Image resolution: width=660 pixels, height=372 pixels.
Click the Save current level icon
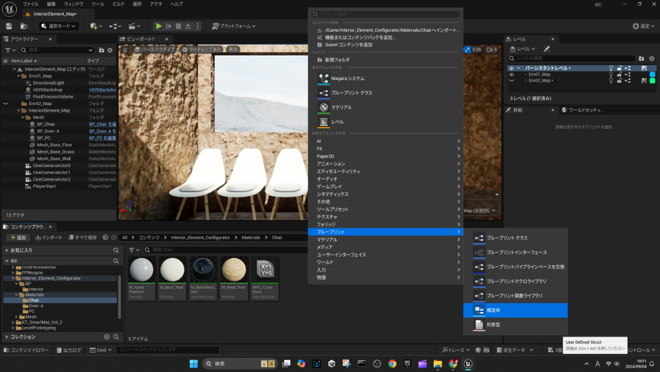(9, 26)
